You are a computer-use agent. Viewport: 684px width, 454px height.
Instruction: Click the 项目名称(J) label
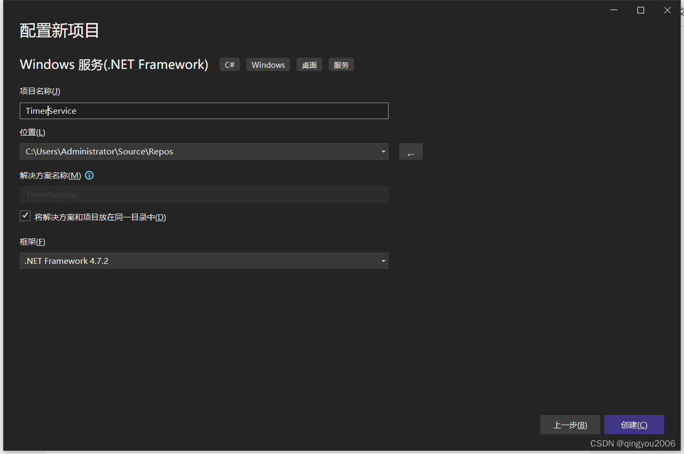point(40,91)
